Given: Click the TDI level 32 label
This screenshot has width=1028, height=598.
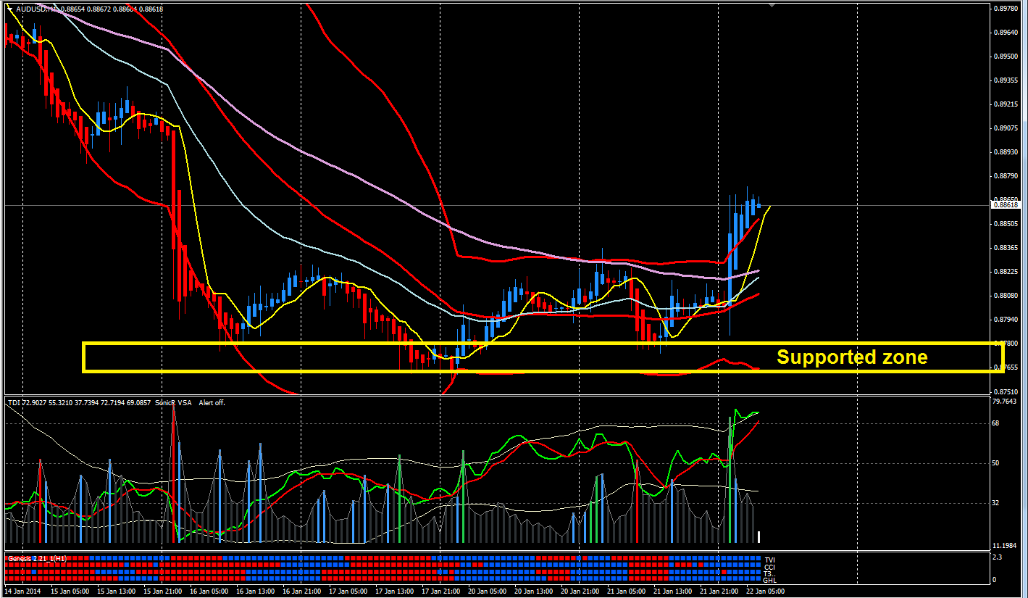Looking at the screenshot, I should [996, 503].
